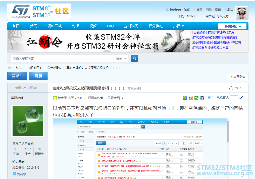Click the 【吧务区】 breadcrumb link
The width and height of the screenshot is (255, 179).
click(x=34, y=68)
